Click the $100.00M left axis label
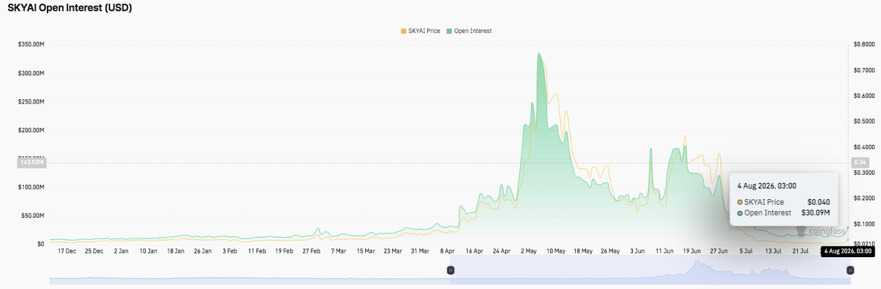This screenshot has width=881, height=289. [31, 187]
